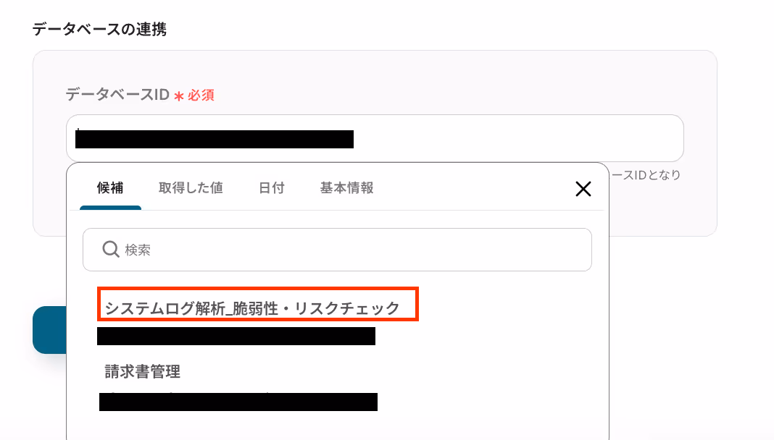Go to the 基本情報 tab
This screenshot has height=440, width=774.
coord(346,187)
